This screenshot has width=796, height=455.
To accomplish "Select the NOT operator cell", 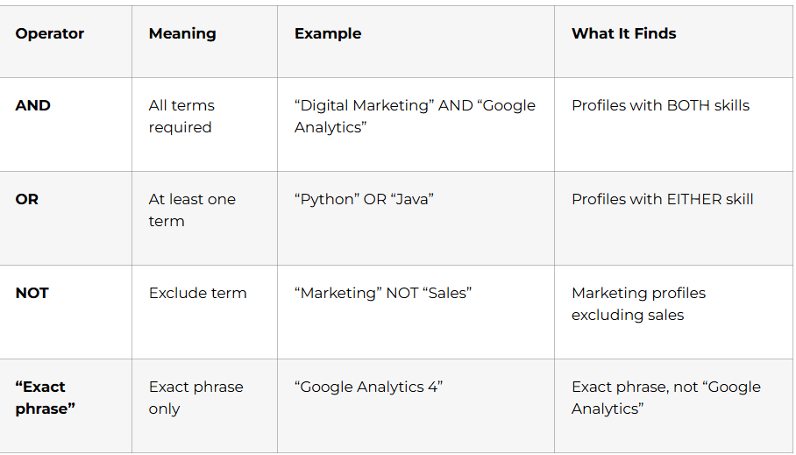I will pyautogui.click(x=33, y=293).
